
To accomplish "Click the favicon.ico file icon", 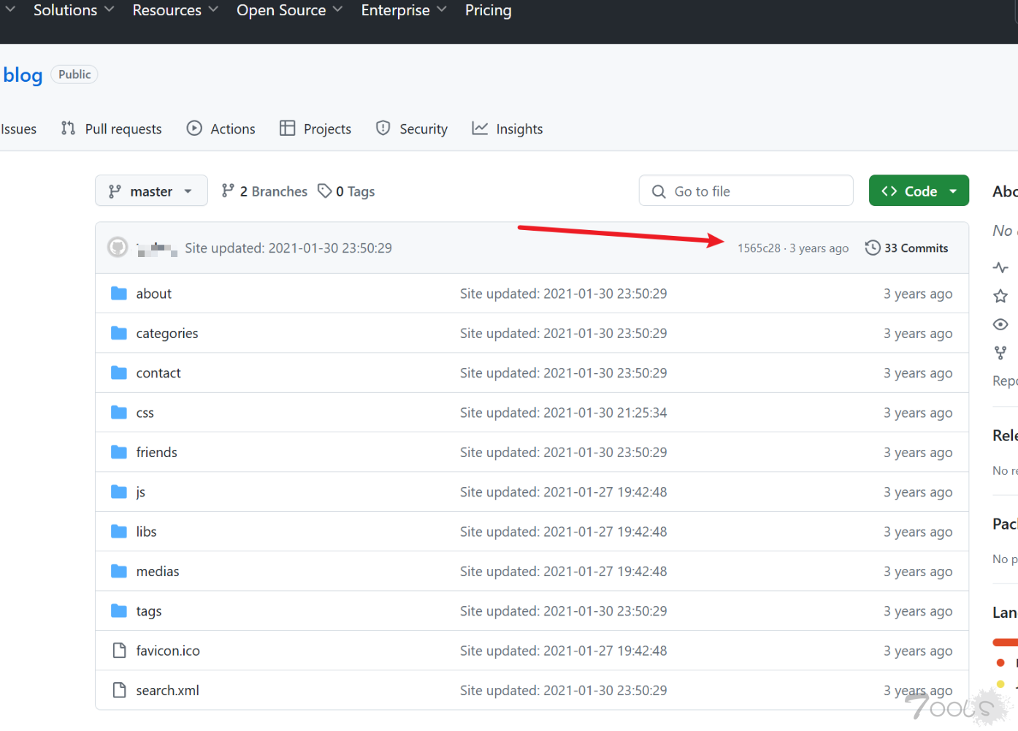I will [119, 650].
